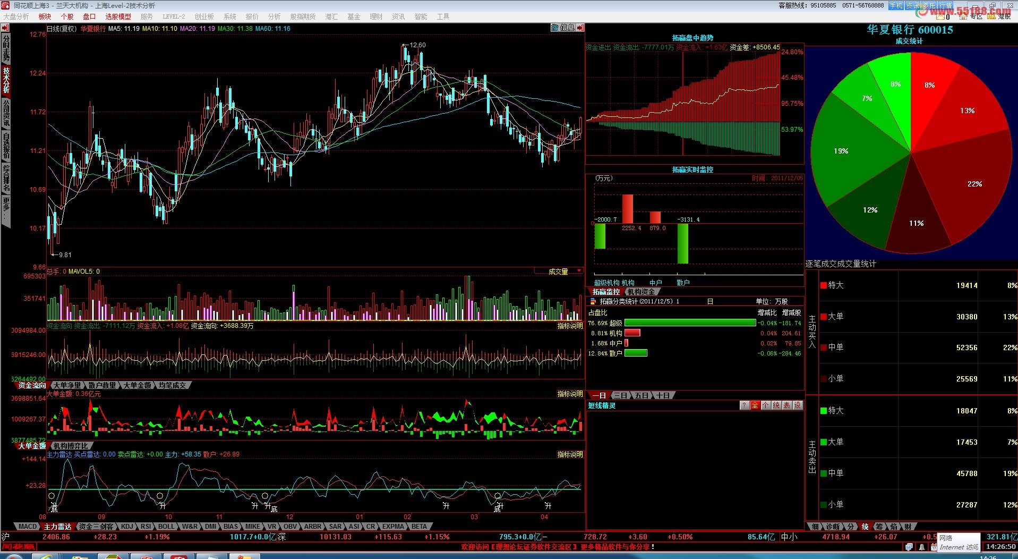Click the 中小 index label in status bar
The width and height of the screenshot is (1018, 559).
(x=789, y=537)
